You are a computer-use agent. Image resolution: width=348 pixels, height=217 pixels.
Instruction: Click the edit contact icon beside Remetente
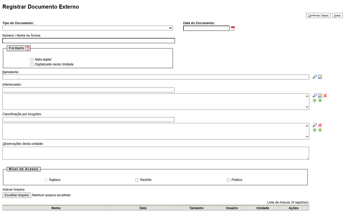pos(320,77)
